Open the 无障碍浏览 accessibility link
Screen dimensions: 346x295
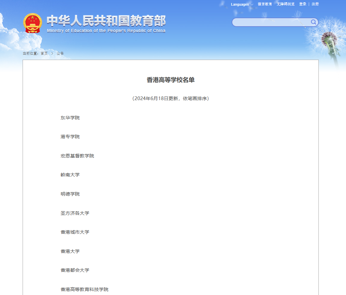coord(286,4)
